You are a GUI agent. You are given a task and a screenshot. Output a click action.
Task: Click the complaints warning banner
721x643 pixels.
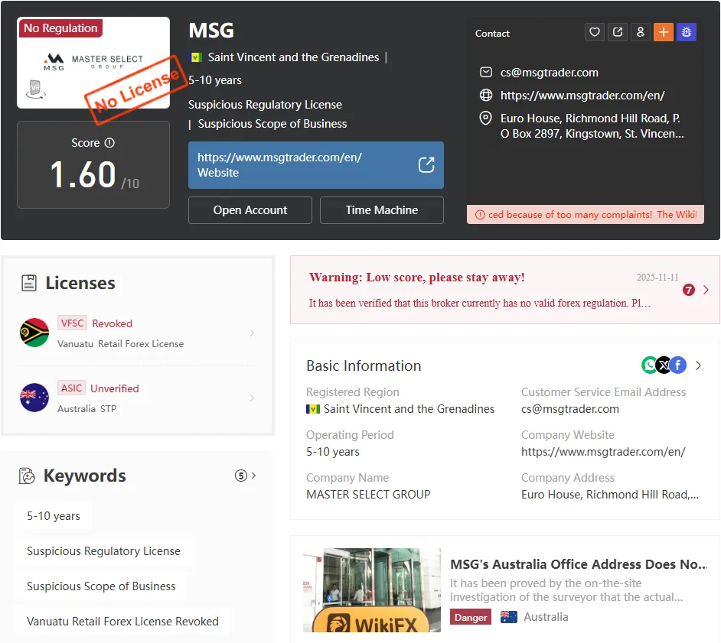pyautogui.click(x=586, y=215)
